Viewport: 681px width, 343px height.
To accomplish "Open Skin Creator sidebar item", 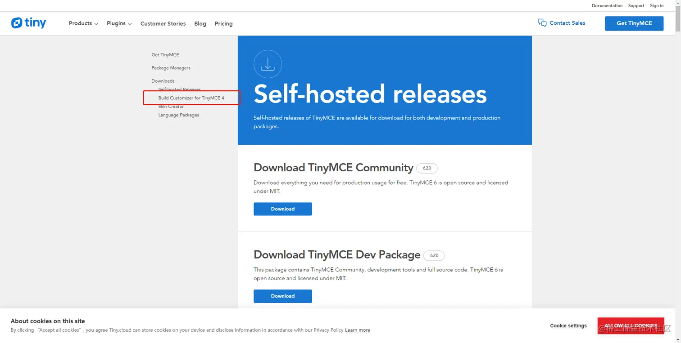I will 171,107.
